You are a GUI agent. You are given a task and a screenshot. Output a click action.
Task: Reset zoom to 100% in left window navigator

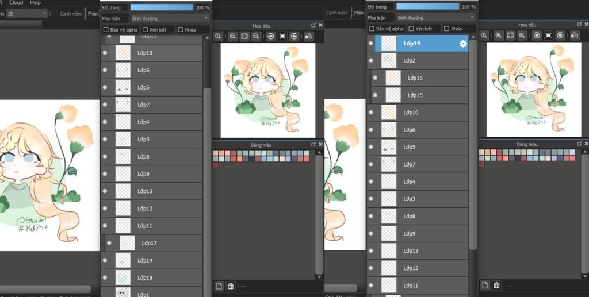(218, 36)
